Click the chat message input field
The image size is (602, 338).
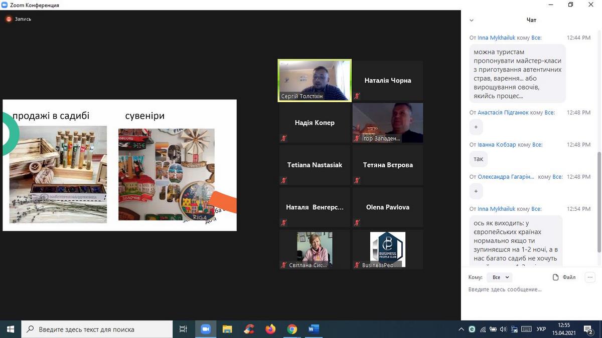(527, 289)
